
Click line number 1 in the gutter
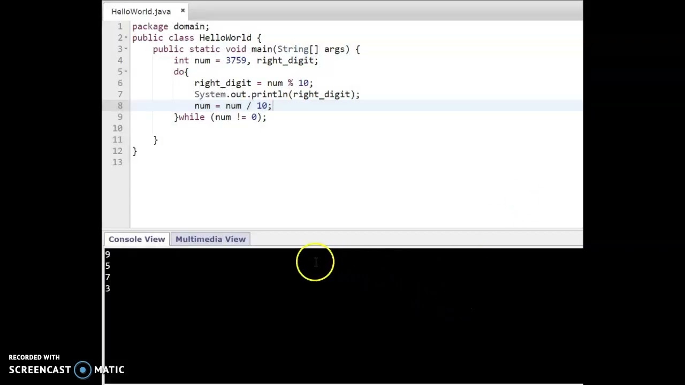coord(120,27)
